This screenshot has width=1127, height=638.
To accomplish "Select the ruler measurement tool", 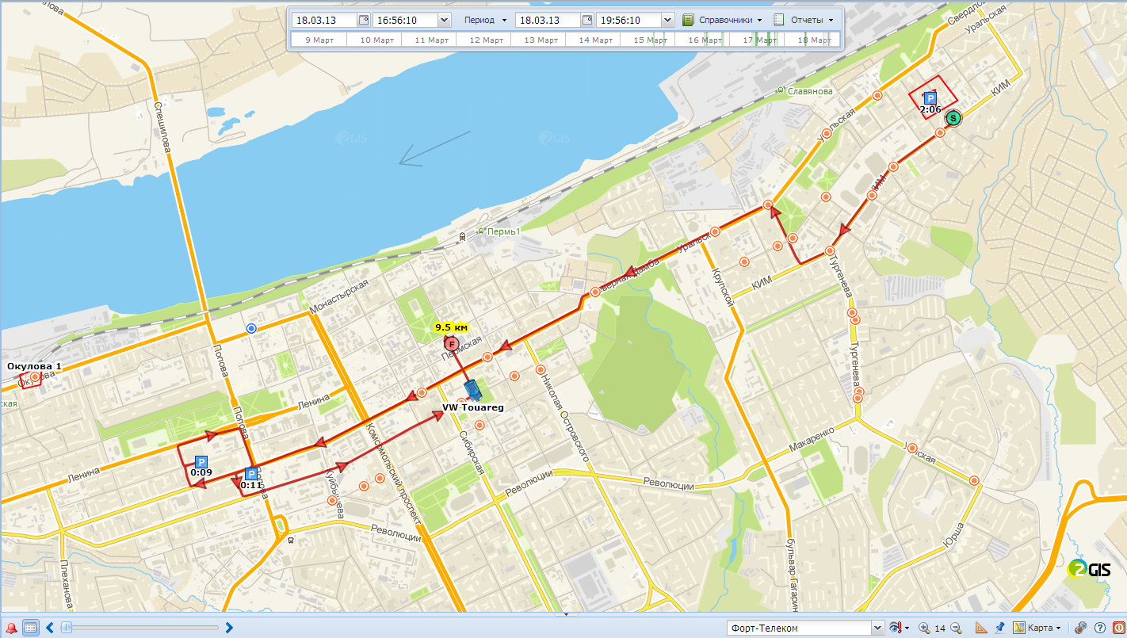I will pyautogui.click(x=981, y=628).
